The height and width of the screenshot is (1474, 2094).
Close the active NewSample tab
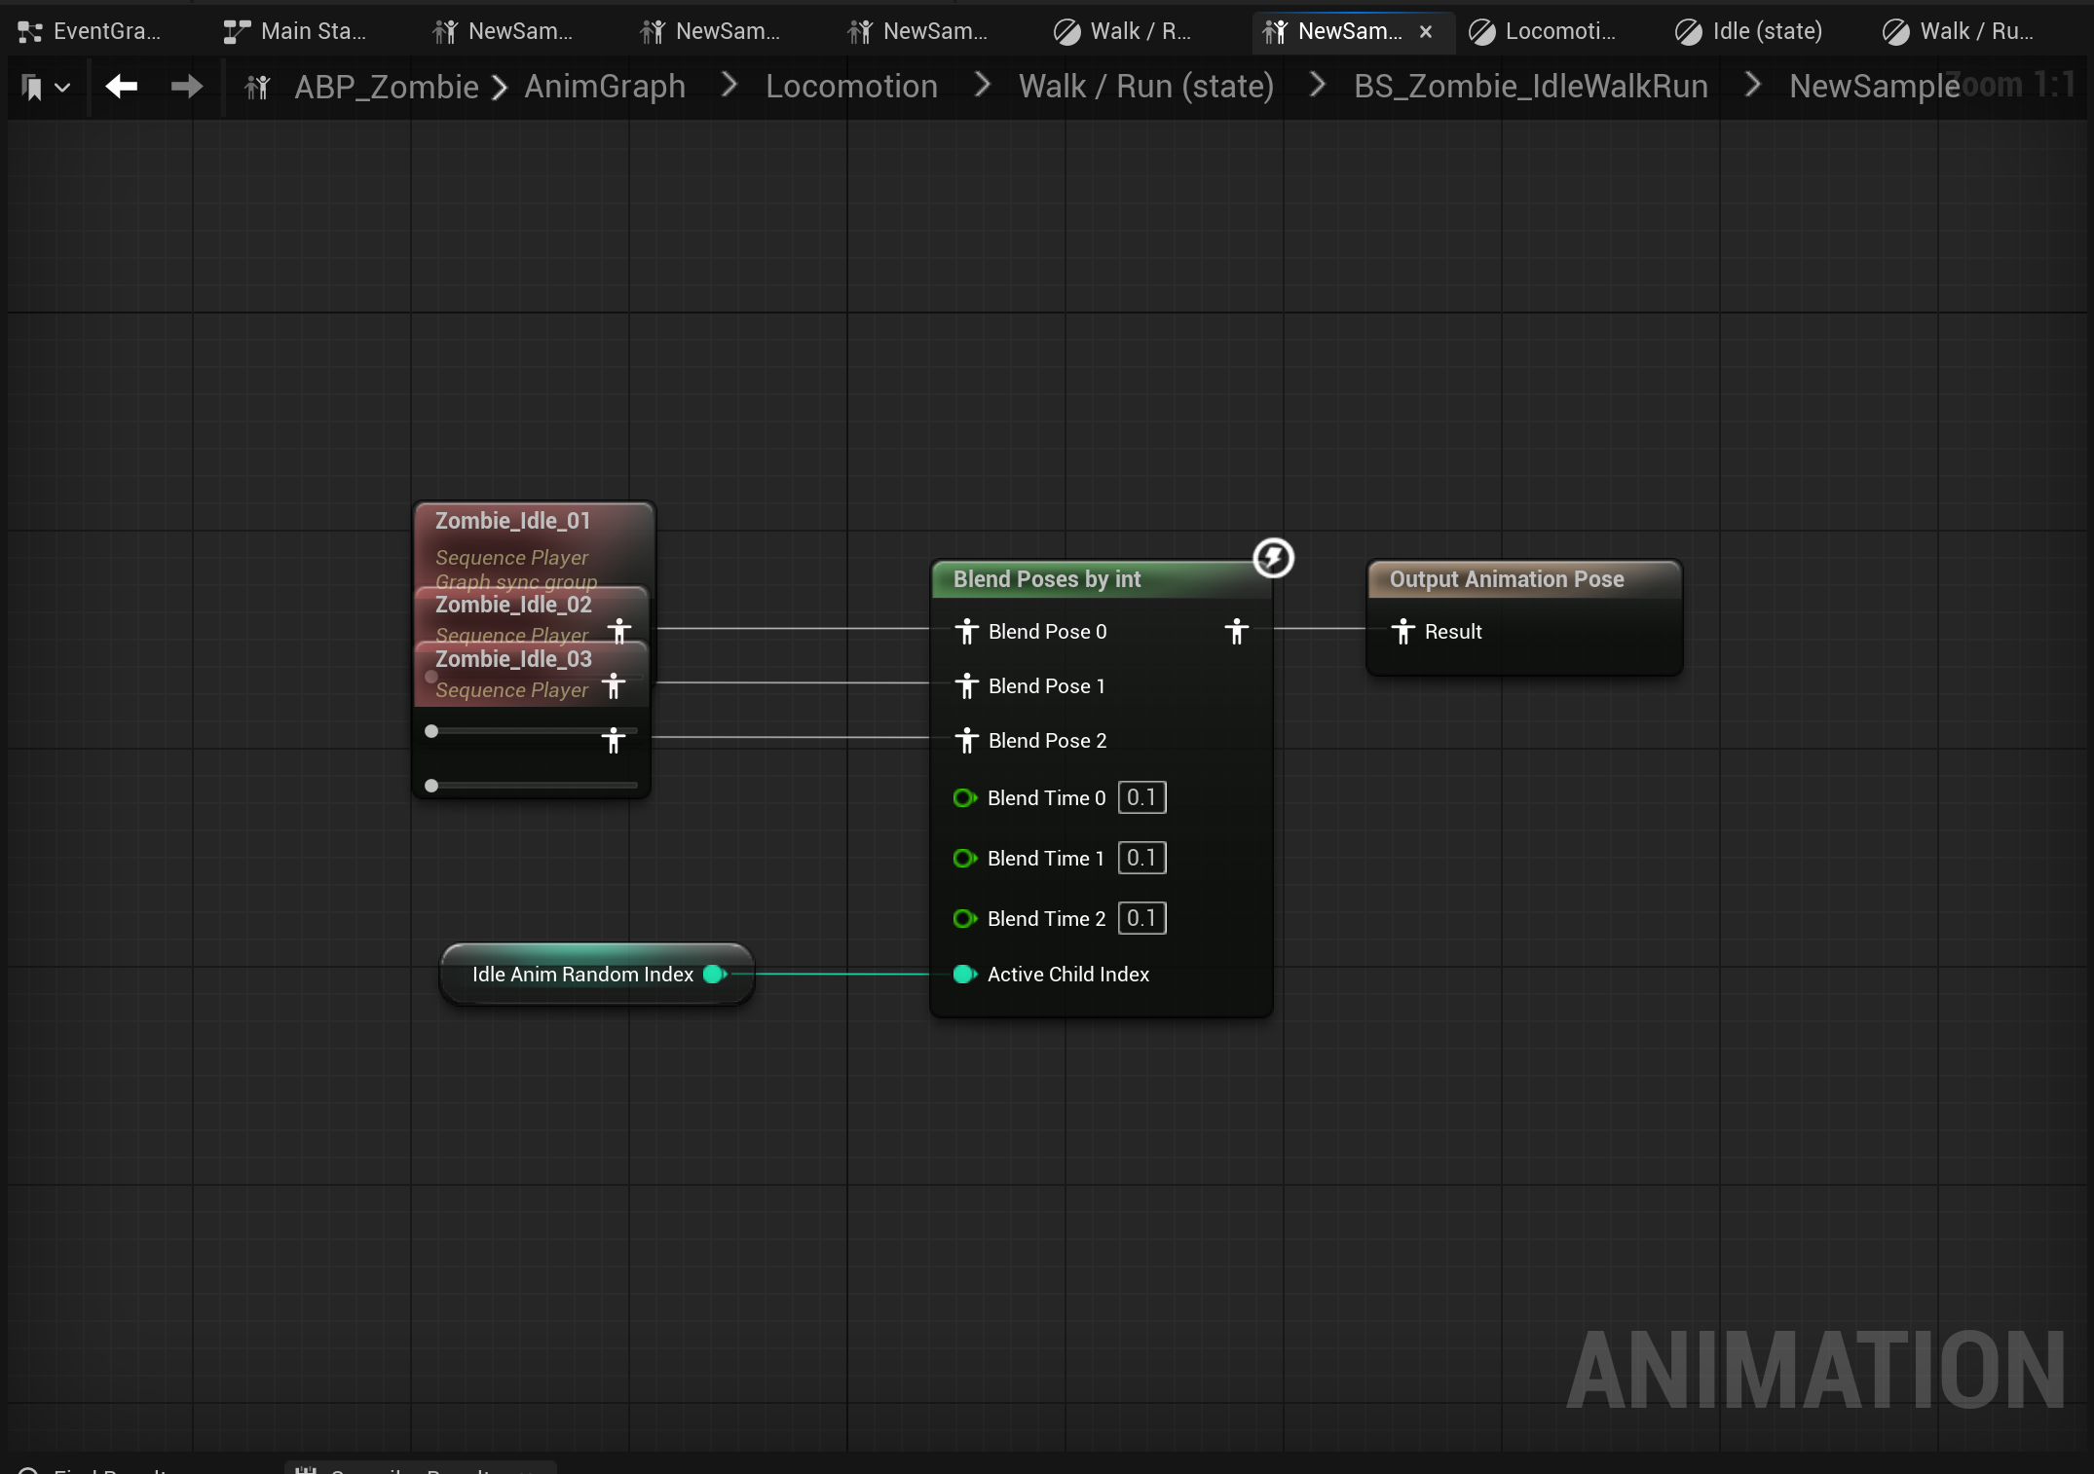tap(1426, 31)
